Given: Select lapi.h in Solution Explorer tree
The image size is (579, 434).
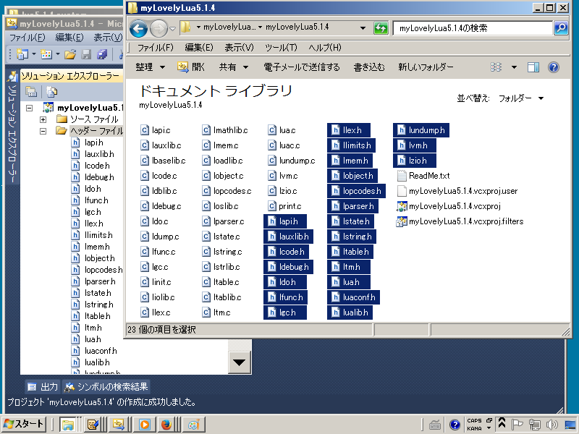Looking at the screenshot, I should 87,142.
